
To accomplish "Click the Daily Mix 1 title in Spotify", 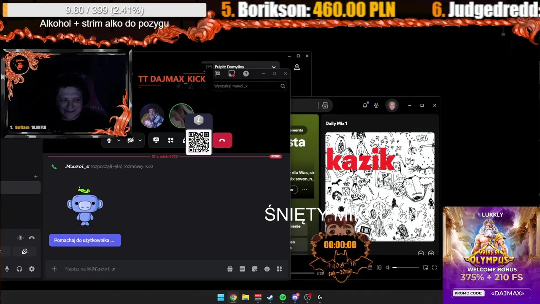I will [x=336, y=124].
